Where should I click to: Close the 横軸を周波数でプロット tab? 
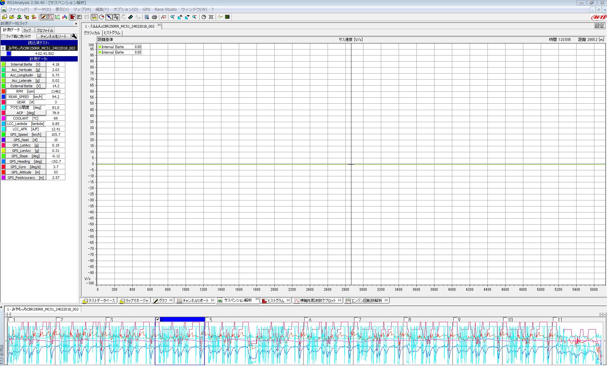340,300
